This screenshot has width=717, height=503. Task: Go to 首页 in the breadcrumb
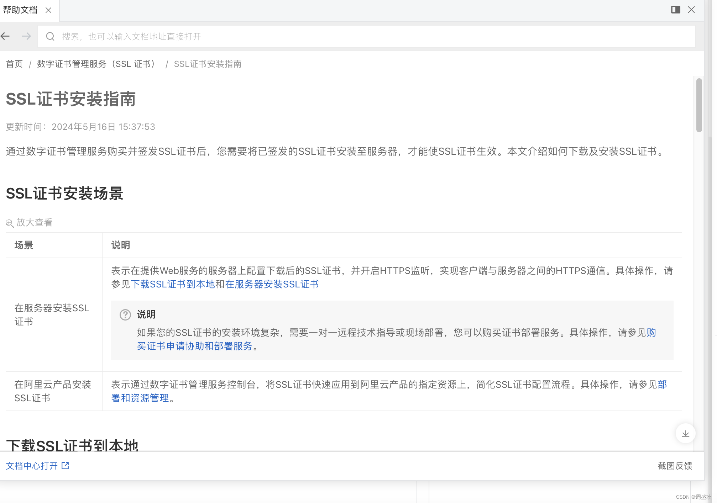(14, 64)
